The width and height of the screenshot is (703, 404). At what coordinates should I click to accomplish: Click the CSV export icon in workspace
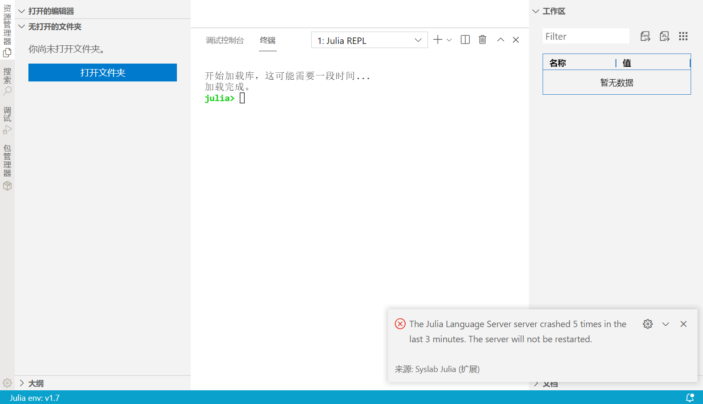[x=645, y=37]
